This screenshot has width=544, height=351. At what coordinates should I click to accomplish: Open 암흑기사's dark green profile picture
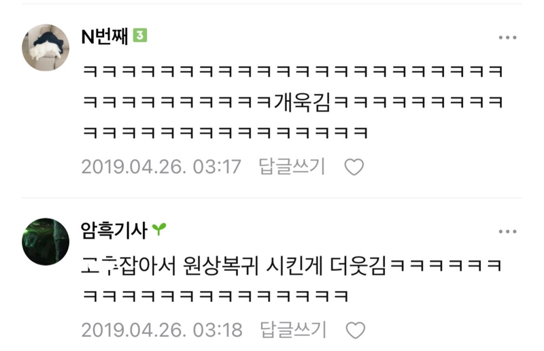point(46,241)
